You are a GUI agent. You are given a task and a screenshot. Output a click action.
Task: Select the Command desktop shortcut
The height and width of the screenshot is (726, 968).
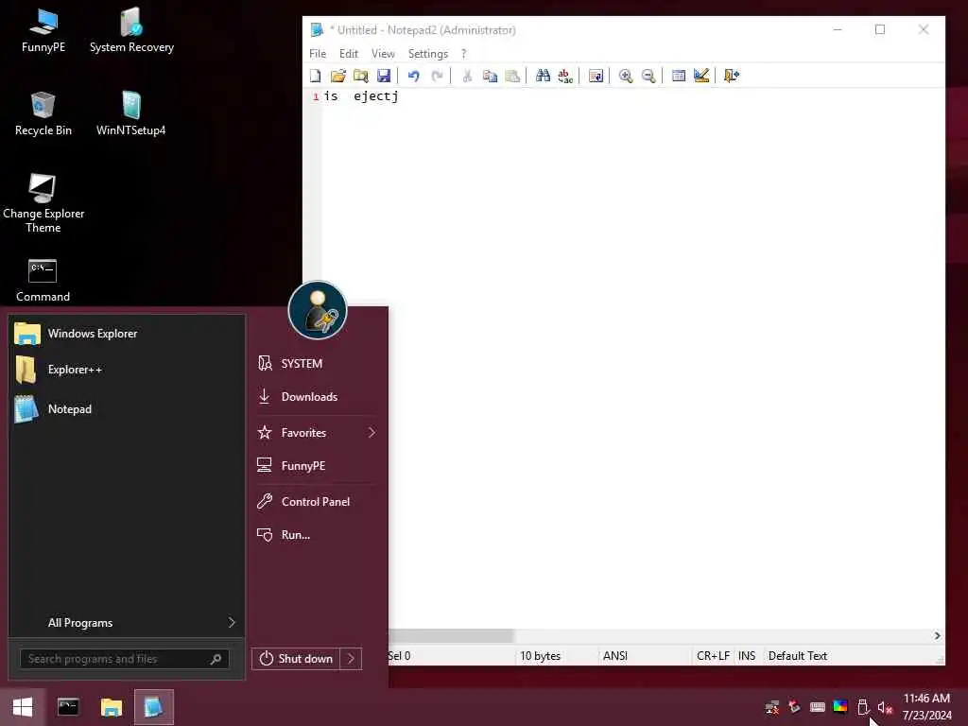pos(43,281)
